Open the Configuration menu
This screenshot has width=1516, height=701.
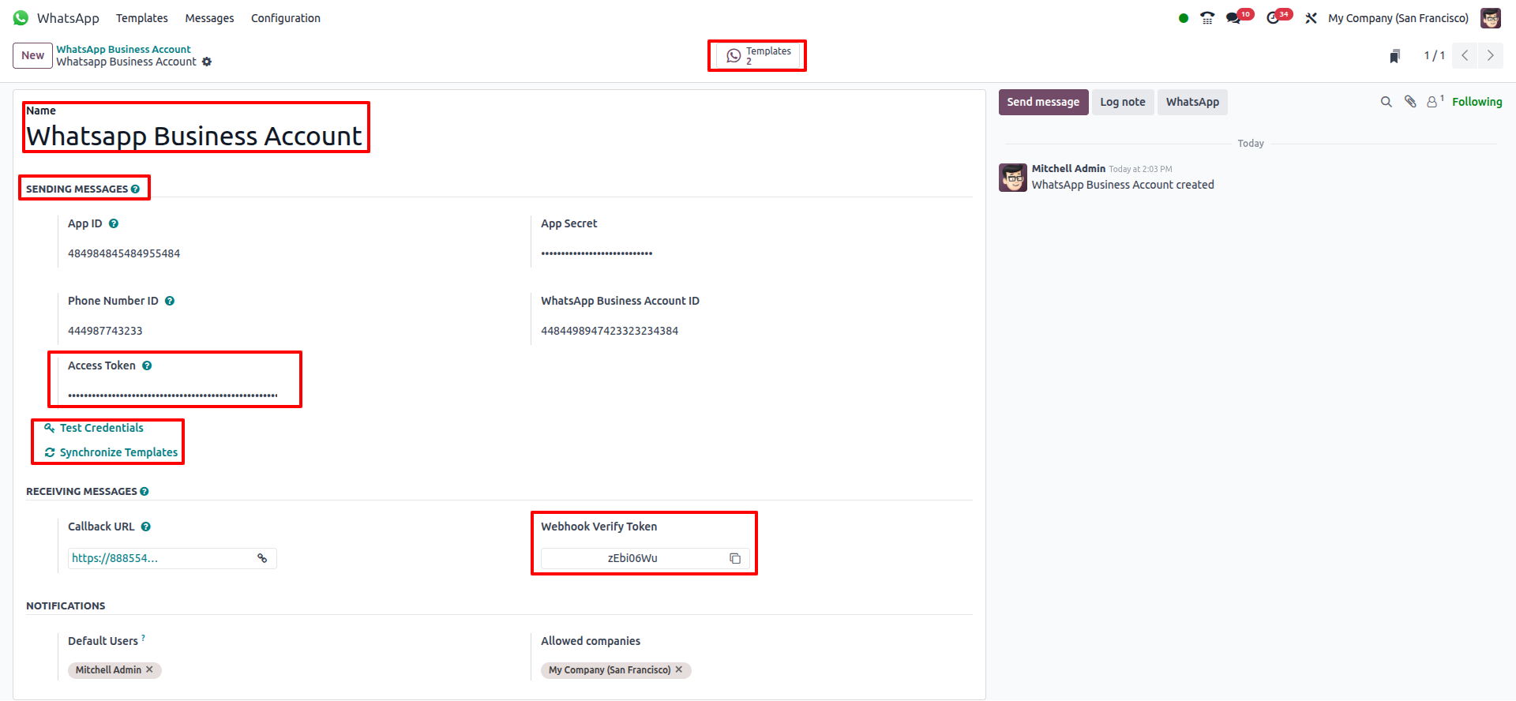(x=285, y=18)
